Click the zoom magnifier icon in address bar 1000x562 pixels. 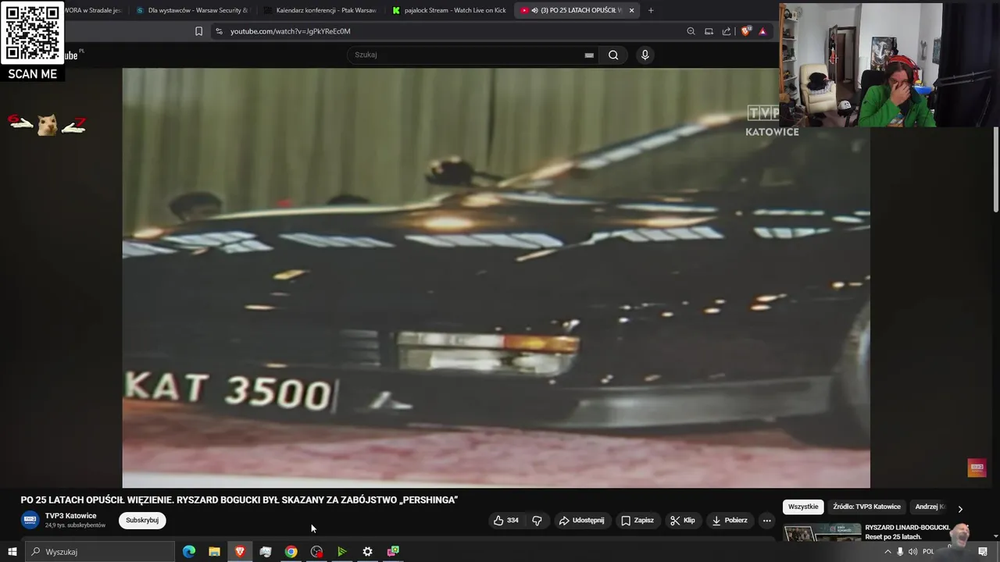(x=691, y=31)
